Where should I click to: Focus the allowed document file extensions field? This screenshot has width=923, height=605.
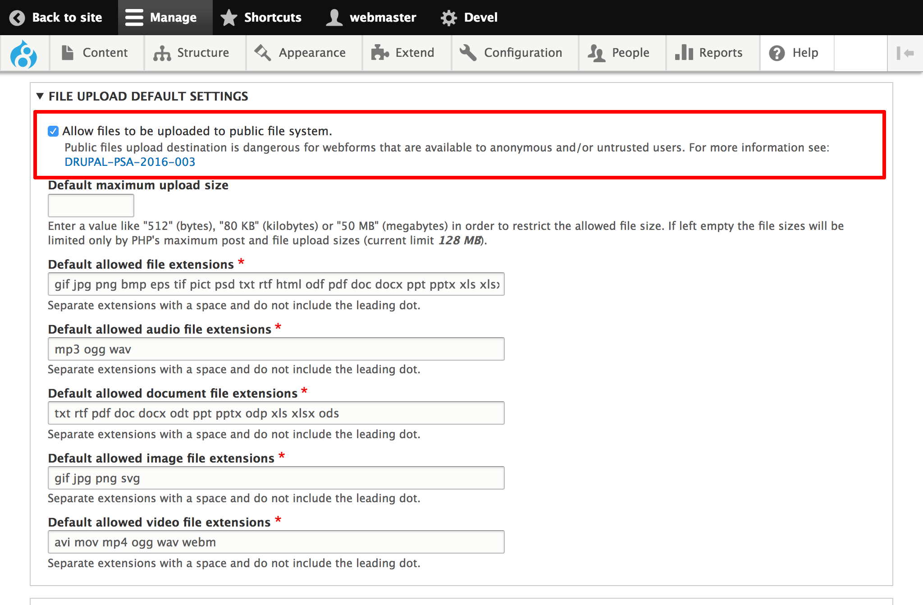pyautogui.click(x=276, y=413)
